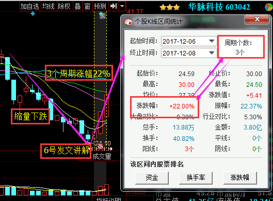Click the 资金 ranking button
The image size is (273, 201).
point(152,177)
